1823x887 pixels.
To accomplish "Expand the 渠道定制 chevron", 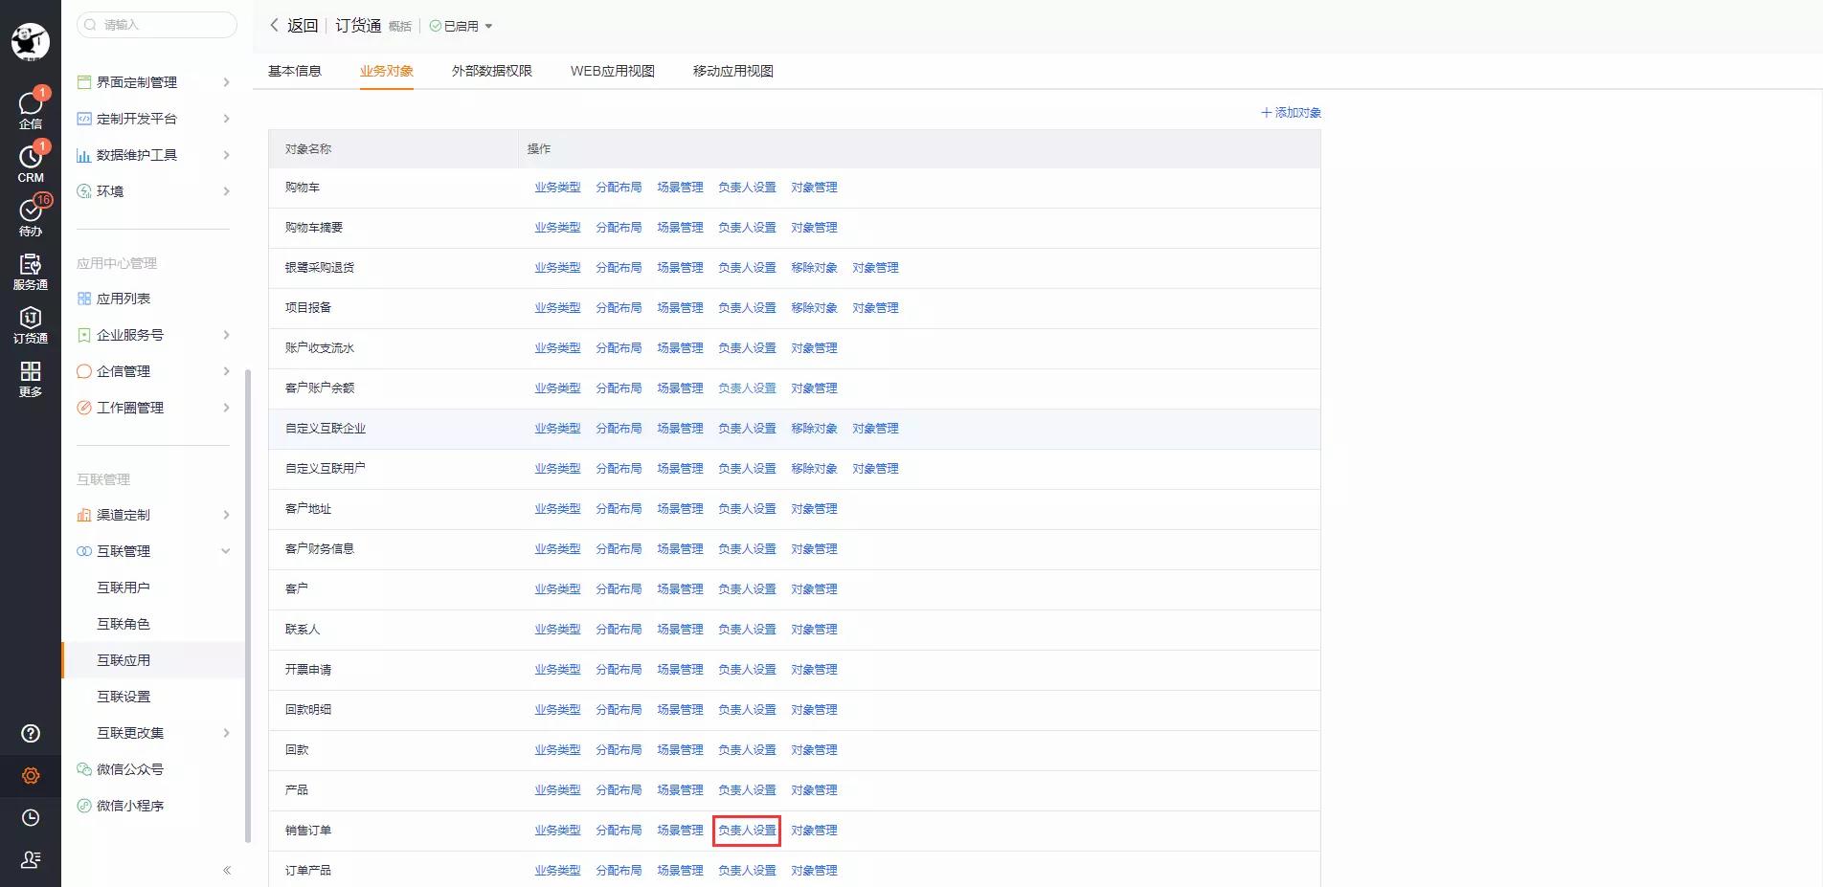I will pos(227,515).
